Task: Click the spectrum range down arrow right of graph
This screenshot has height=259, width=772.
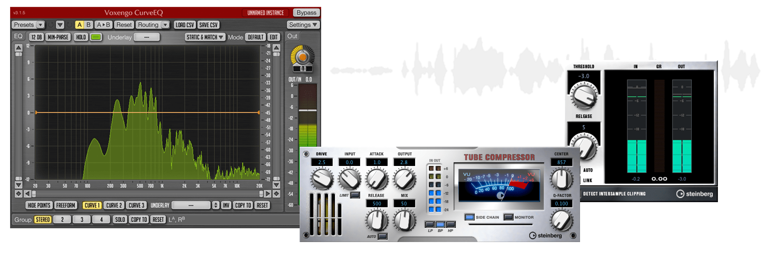Action: (276, 185)
